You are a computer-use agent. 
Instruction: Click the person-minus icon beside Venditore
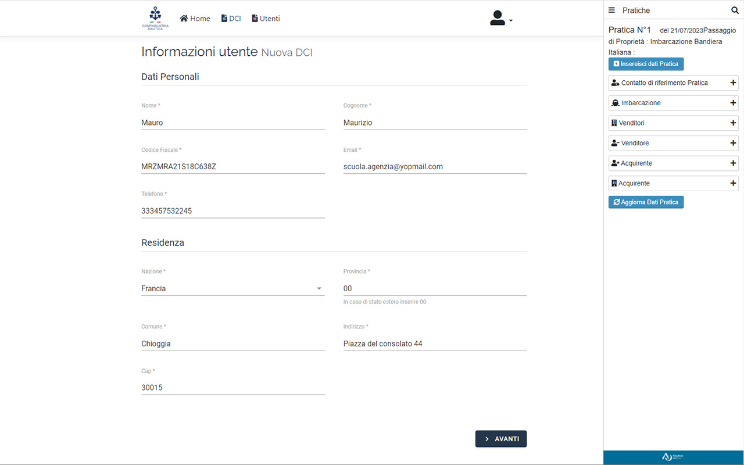coord(616,143)
